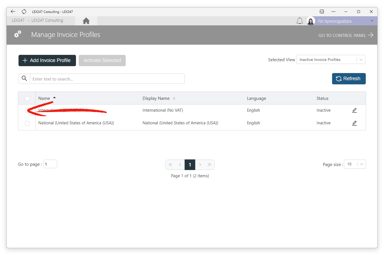This screenshot has width=384, height=255.
Task: Edit the National (USA) profile
Action: (x=354, y=123)
